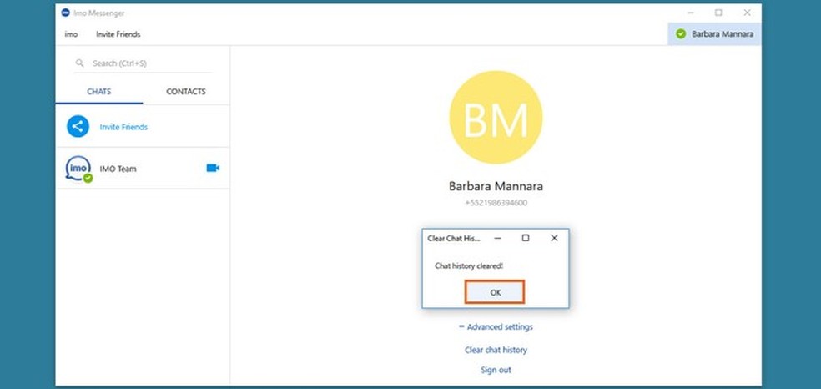This screenshot has width=821, height=389.
Task: Confirm the dialog with OK
Action: [495, 292]
